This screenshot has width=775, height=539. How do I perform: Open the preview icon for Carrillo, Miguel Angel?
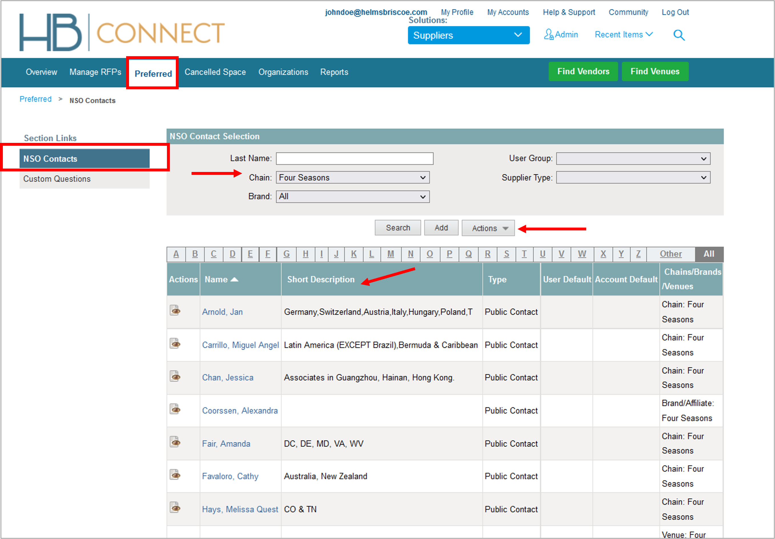tap(175, 343)
